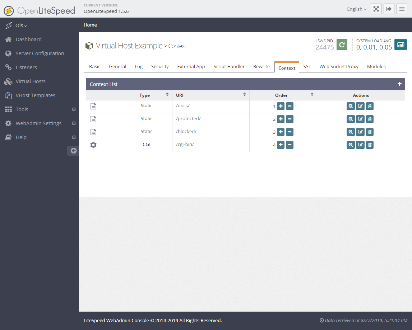The width and height of the screenshot is (412, 330).
Task: Delete the /docs/ context
Action: click(370, 106)
